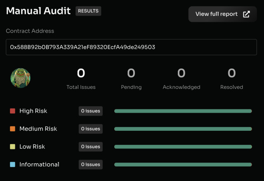Click the Pepe frog token avatar

[21, 78]
